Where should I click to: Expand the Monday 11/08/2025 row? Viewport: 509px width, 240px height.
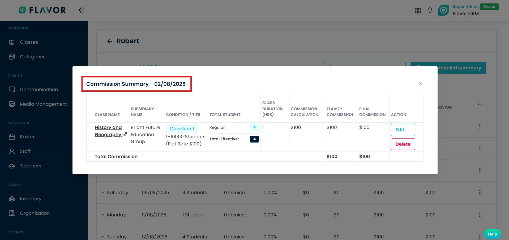[103, 215]
